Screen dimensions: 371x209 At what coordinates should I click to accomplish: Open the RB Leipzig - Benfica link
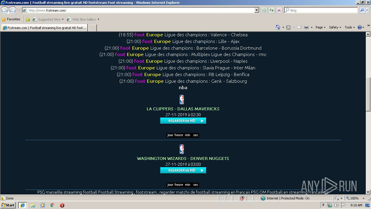183,74
